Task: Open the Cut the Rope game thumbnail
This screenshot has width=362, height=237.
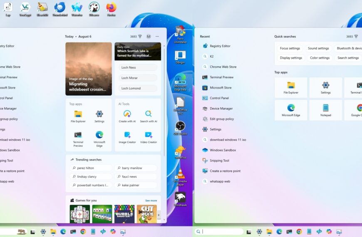Action: (147, 214)
